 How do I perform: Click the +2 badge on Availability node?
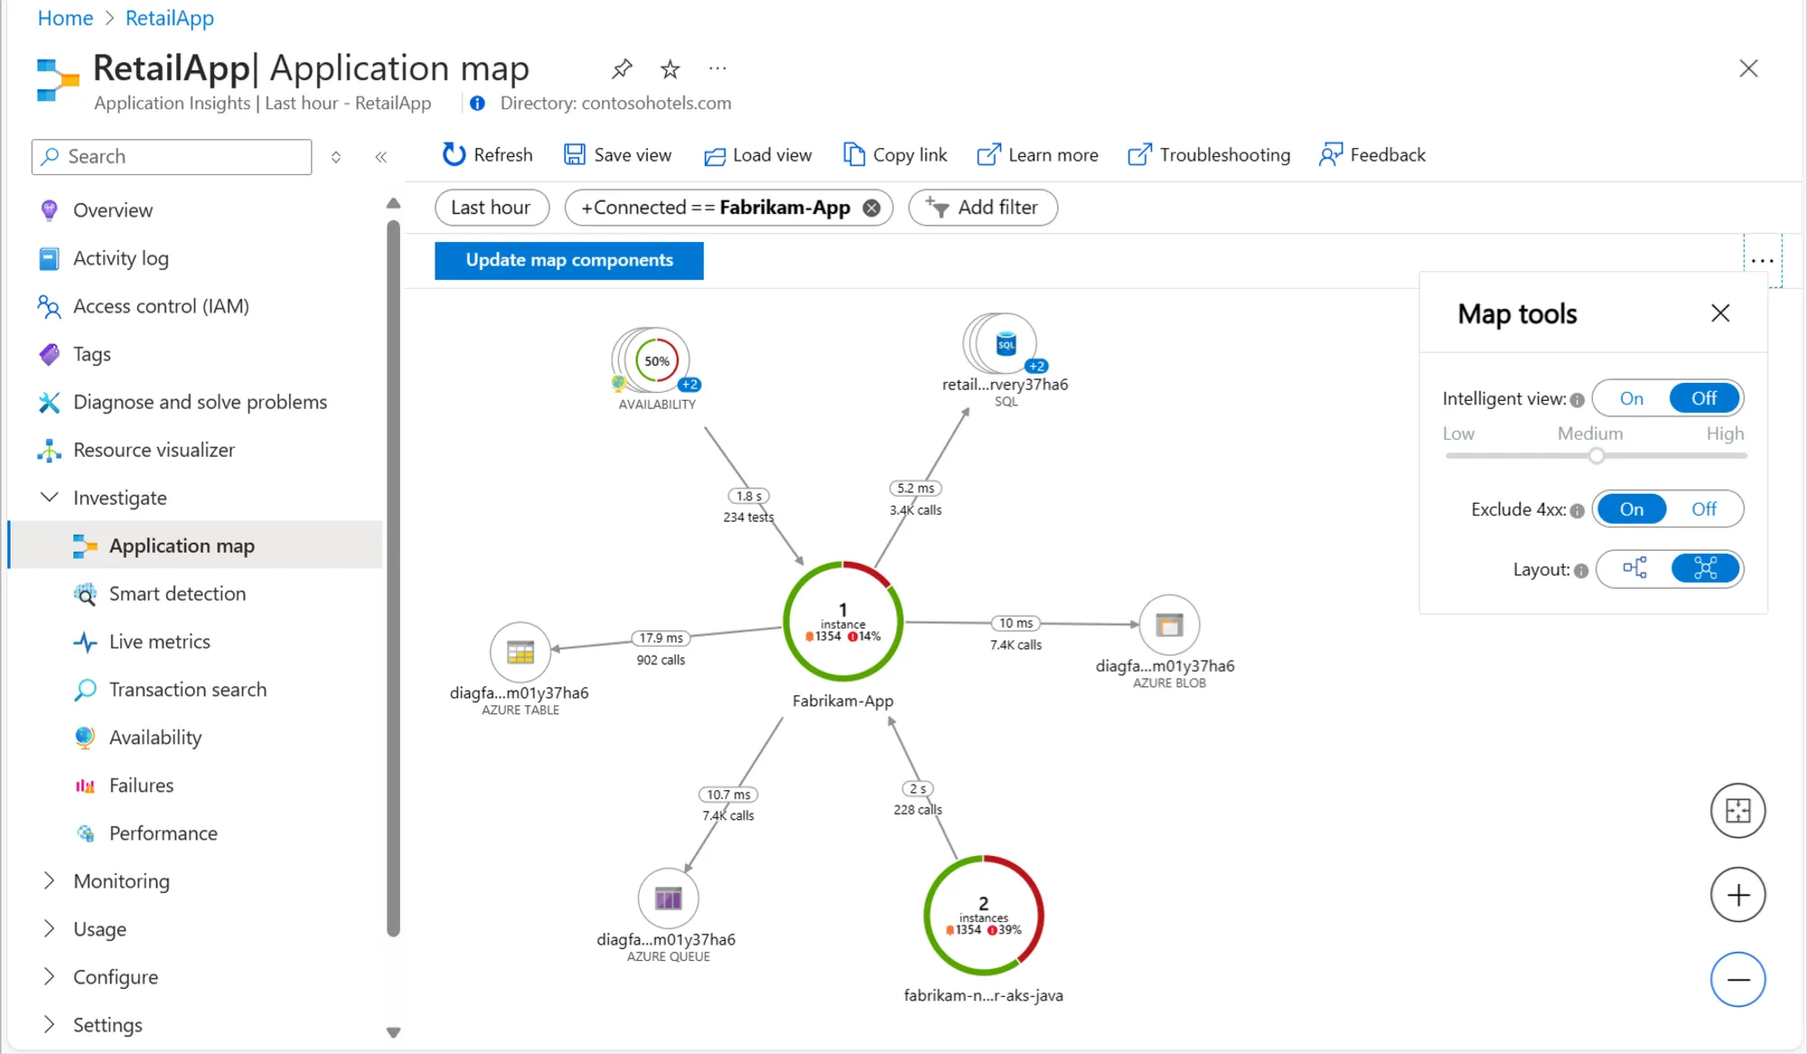pos(690,384)
